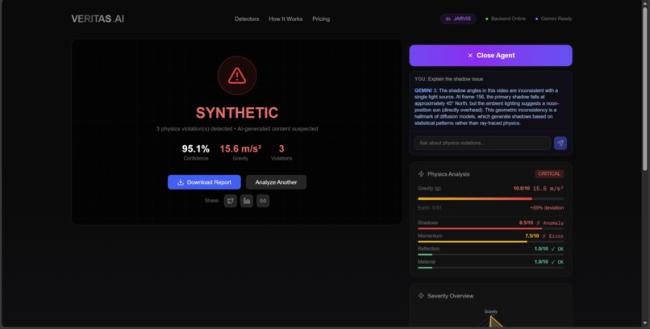This screenshot has width=650, height=329.
Task: Click the Severity Overview heading
Action: tap(450, 296)
